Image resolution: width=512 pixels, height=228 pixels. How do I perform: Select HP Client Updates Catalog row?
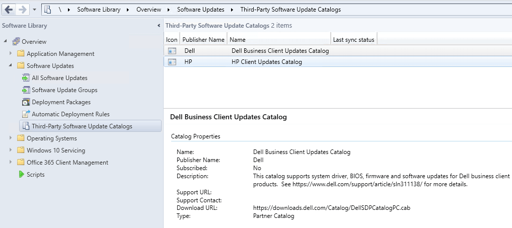tap(338, 62)
